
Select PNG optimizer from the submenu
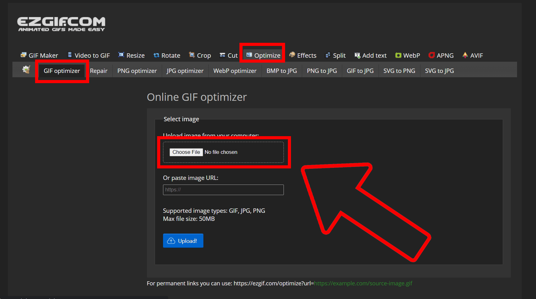tap(137, 71)
